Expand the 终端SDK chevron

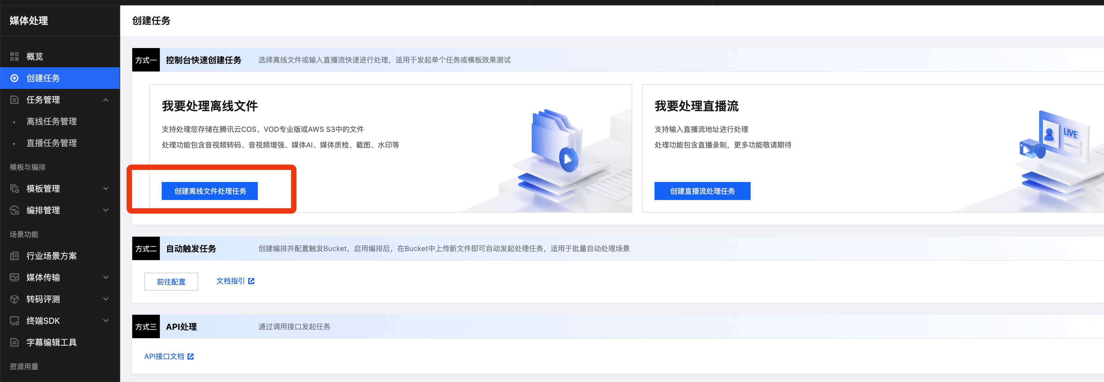(x=106, y=321)
